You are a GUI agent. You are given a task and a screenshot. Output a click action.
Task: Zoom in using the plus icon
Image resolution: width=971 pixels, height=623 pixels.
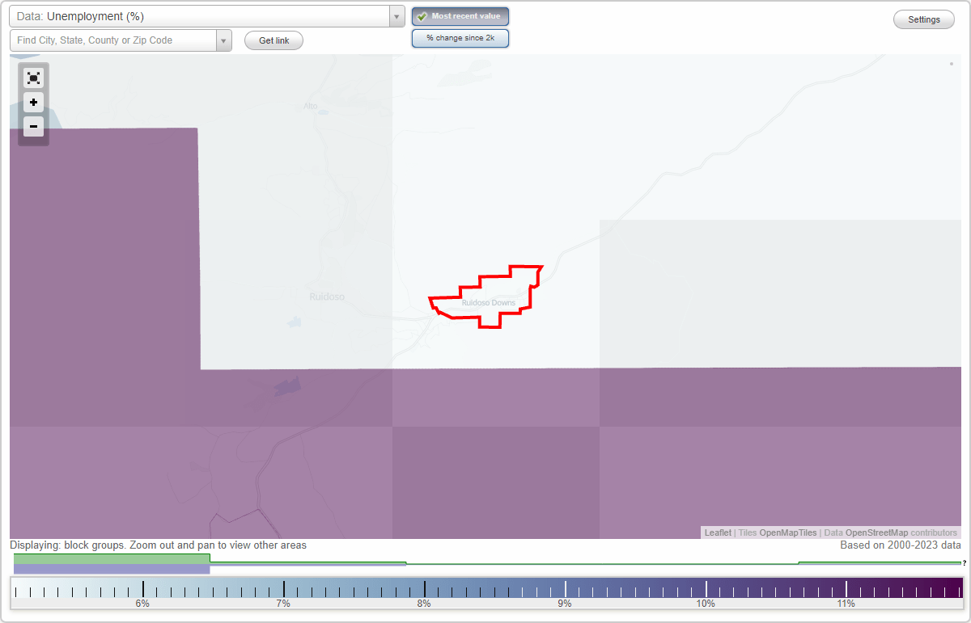click(x=33, y=102)
